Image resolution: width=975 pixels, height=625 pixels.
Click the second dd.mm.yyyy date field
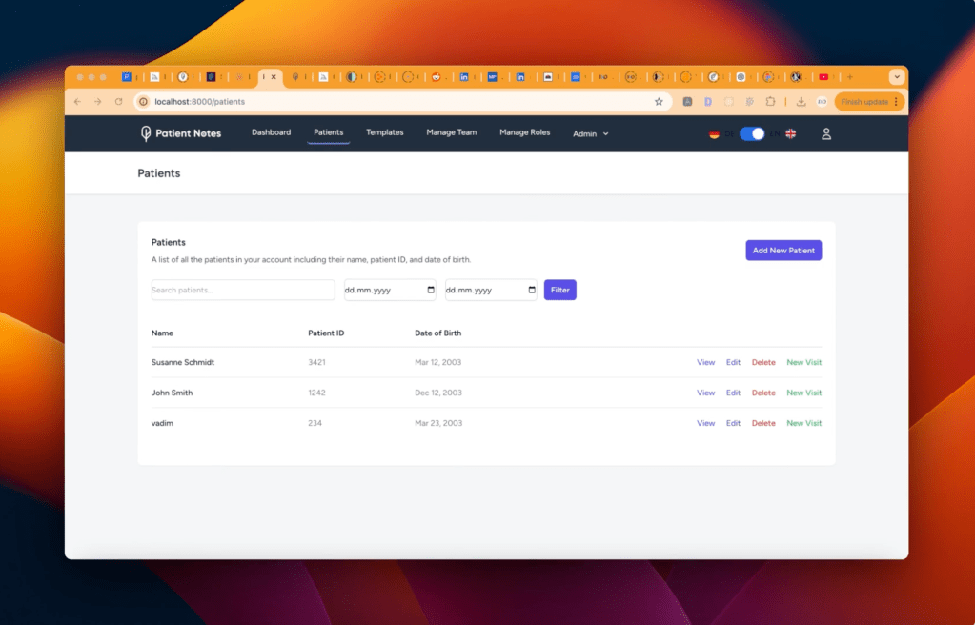tap(491, 290)
